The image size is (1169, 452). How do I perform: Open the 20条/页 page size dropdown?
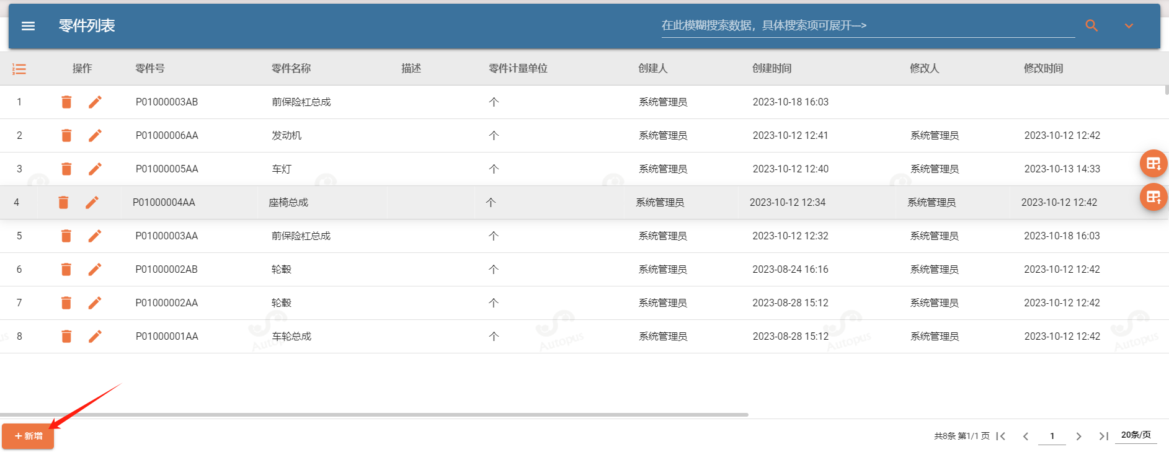click(x=1136, y=435)
